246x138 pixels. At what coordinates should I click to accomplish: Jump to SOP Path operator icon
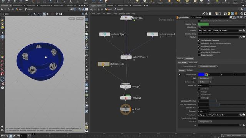click(x=241, y=31)
